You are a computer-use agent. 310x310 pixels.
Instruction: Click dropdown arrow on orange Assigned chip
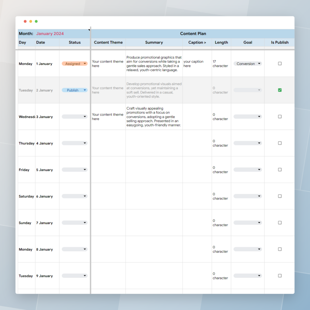point(85,64)
